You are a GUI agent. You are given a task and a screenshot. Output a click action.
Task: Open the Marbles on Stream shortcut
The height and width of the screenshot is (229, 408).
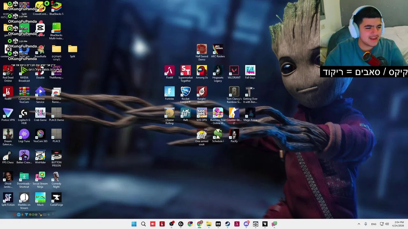(24, 201)
